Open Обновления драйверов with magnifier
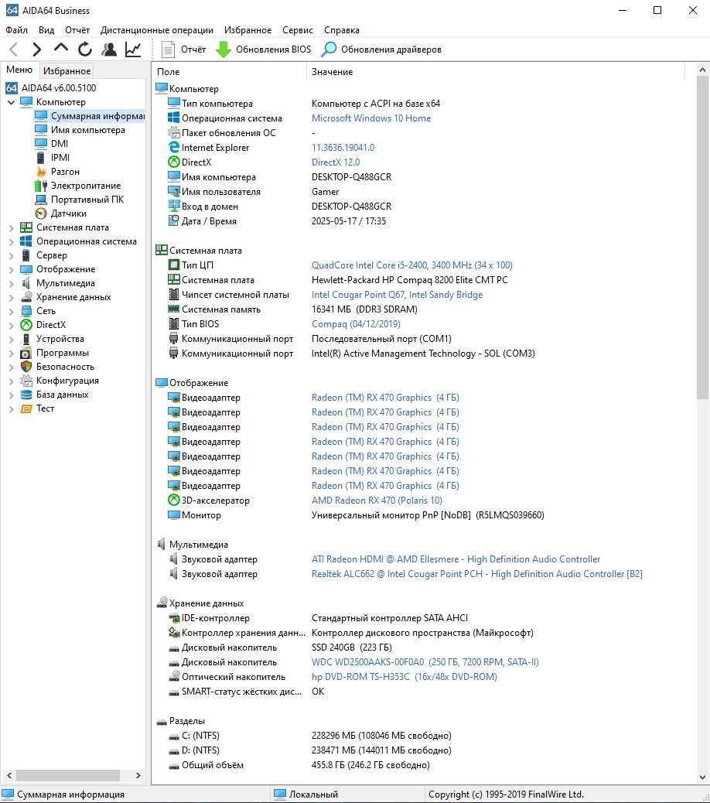 point(381,50)
